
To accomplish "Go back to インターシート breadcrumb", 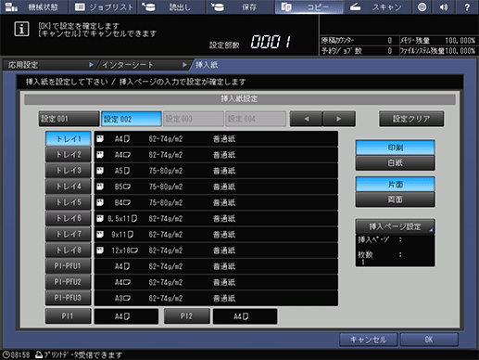I will [144, 65].
